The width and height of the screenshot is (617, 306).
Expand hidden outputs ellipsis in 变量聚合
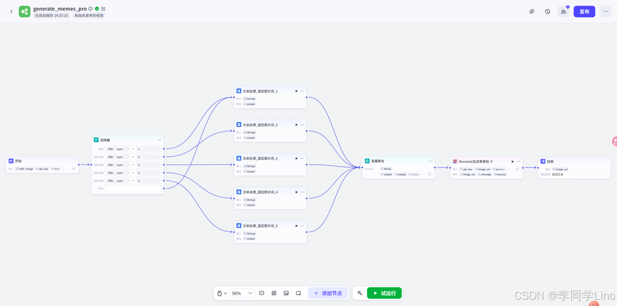click(429, 174)
